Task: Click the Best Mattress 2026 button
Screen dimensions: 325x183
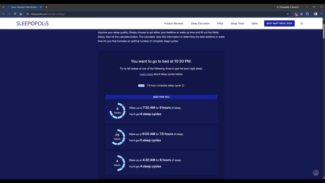Action: (x=279, y=24)
